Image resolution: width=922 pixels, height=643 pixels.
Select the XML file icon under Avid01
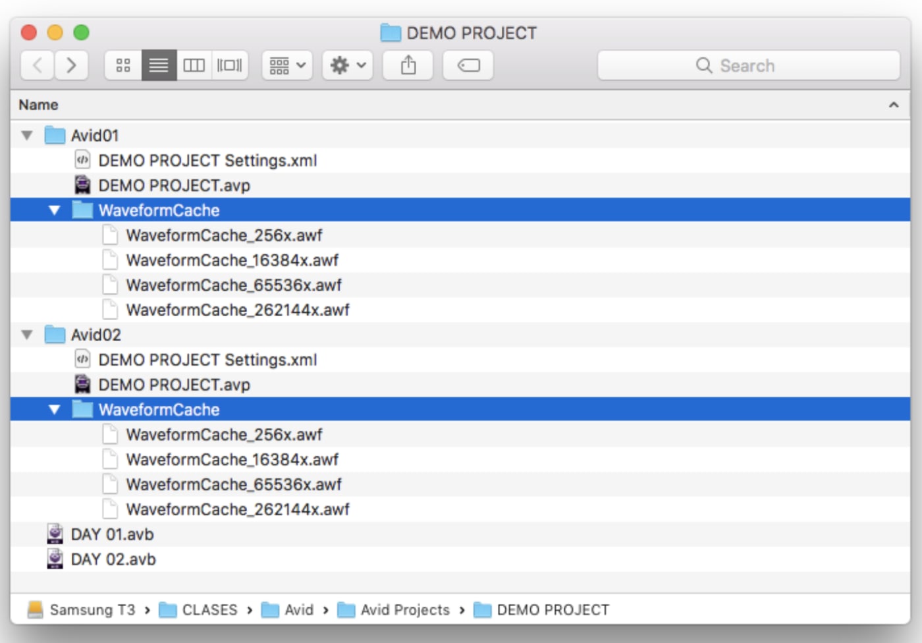click(x=82, y=160)
